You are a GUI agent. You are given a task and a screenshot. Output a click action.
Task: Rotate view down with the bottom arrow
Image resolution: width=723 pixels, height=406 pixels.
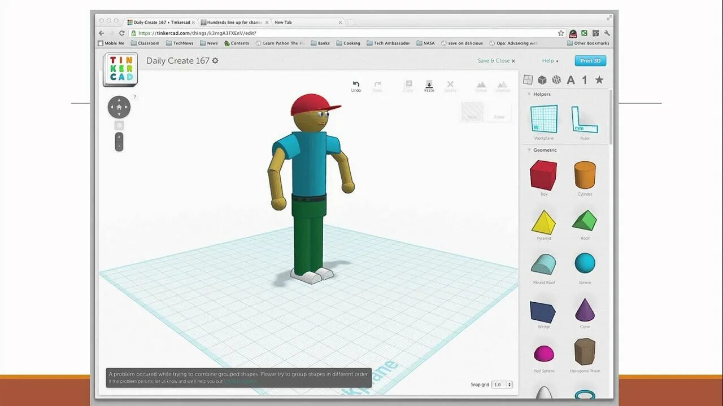point(119,114)
